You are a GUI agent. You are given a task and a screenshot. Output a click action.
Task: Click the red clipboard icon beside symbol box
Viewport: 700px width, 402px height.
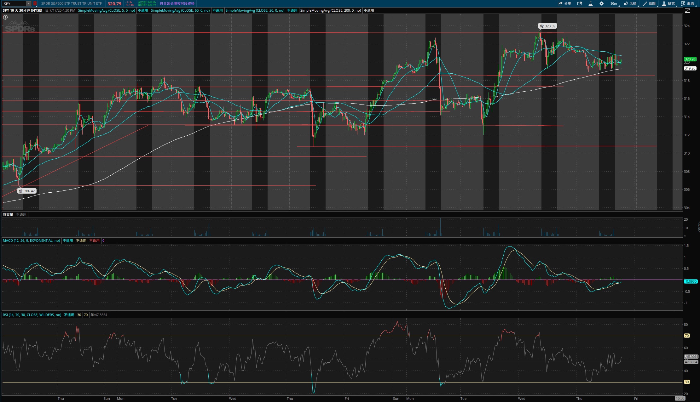(35, 3)
